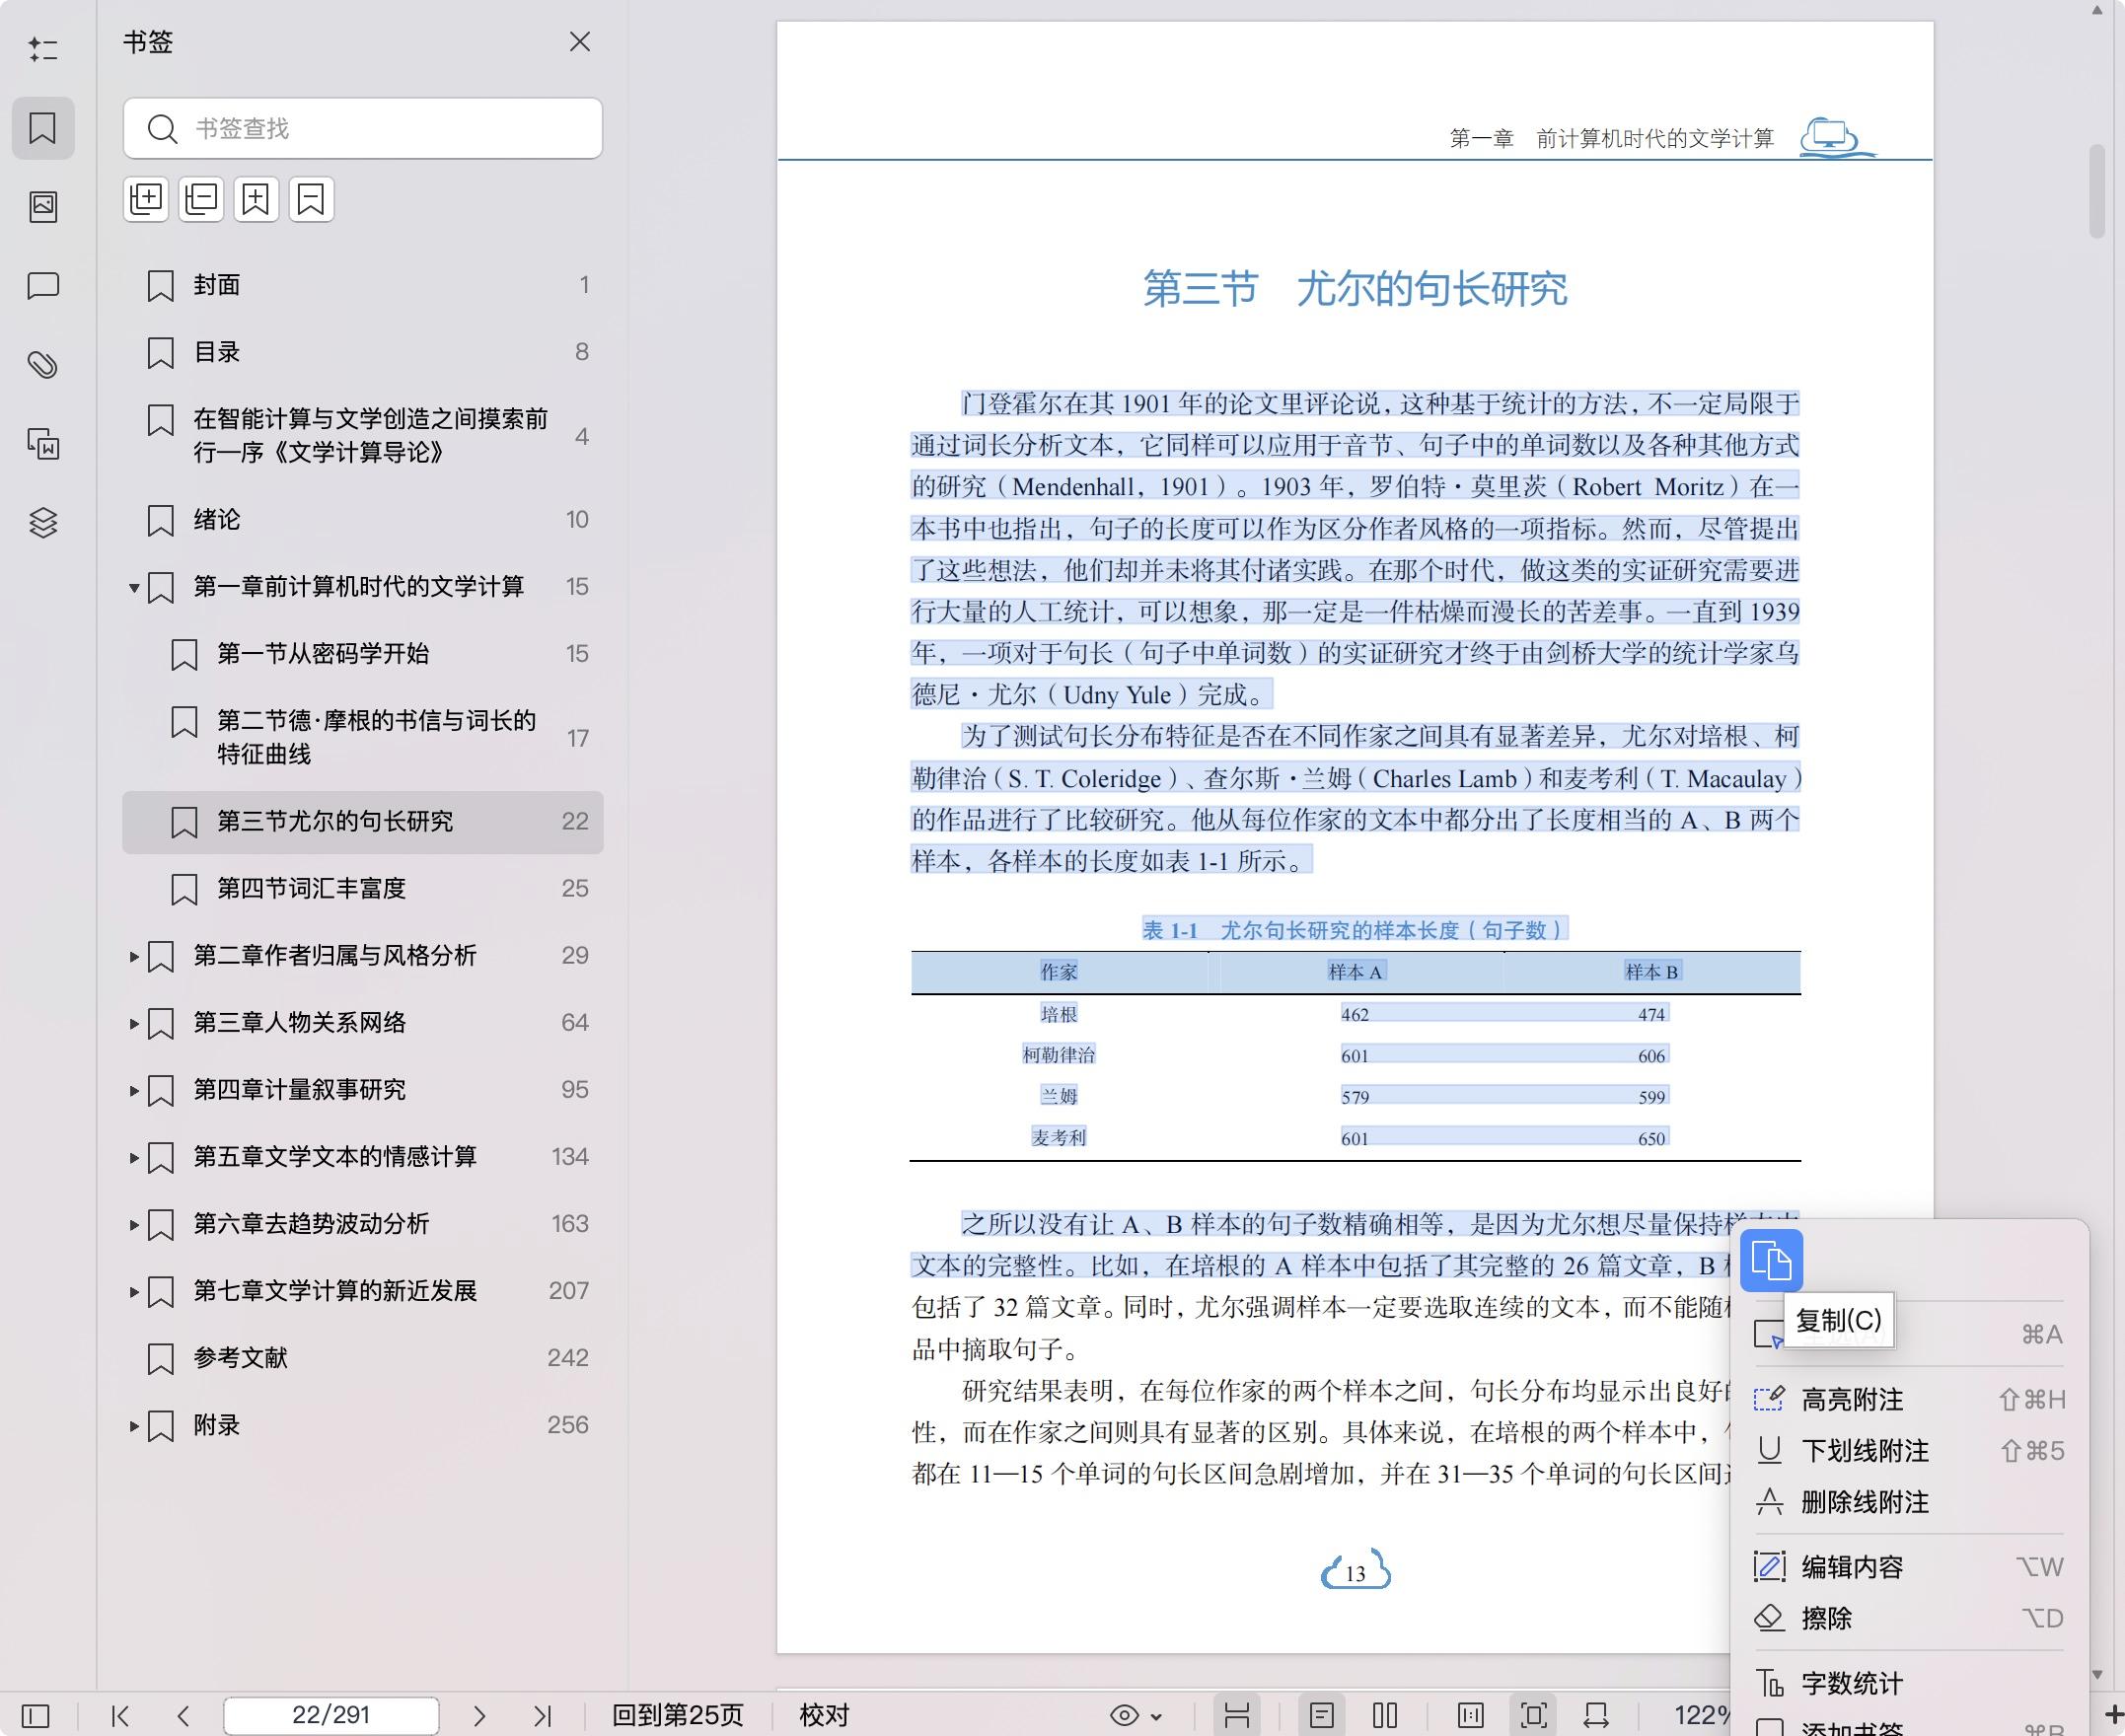Click the scrollbar down arrow
The width and height of the screenshot is (2125, 1736).
(2097, 1674)
